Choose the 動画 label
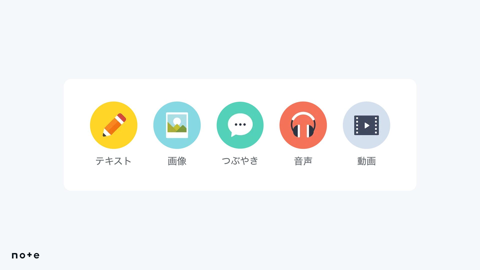480x270 pixels. 366,161
